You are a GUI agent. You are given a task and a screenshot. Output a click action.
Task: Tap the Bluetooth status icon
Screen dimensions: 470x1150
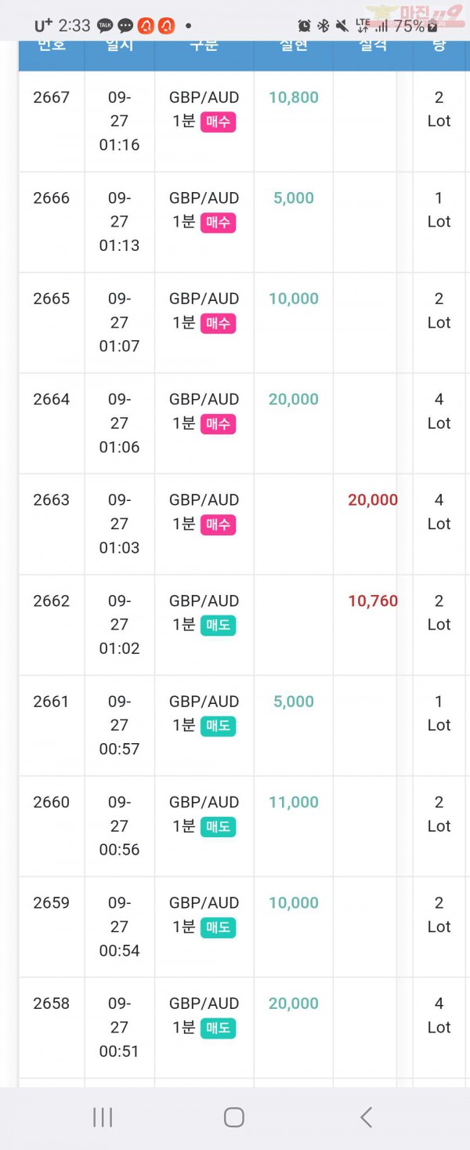[x=323, y=26]
